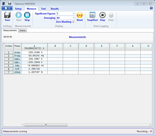Click the 1.267597 % value cell

point(34,72)
